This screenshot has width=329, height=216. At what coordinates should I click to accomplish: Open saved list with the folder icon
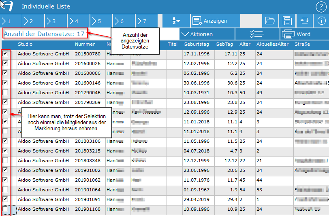click(x=270, y=21)
